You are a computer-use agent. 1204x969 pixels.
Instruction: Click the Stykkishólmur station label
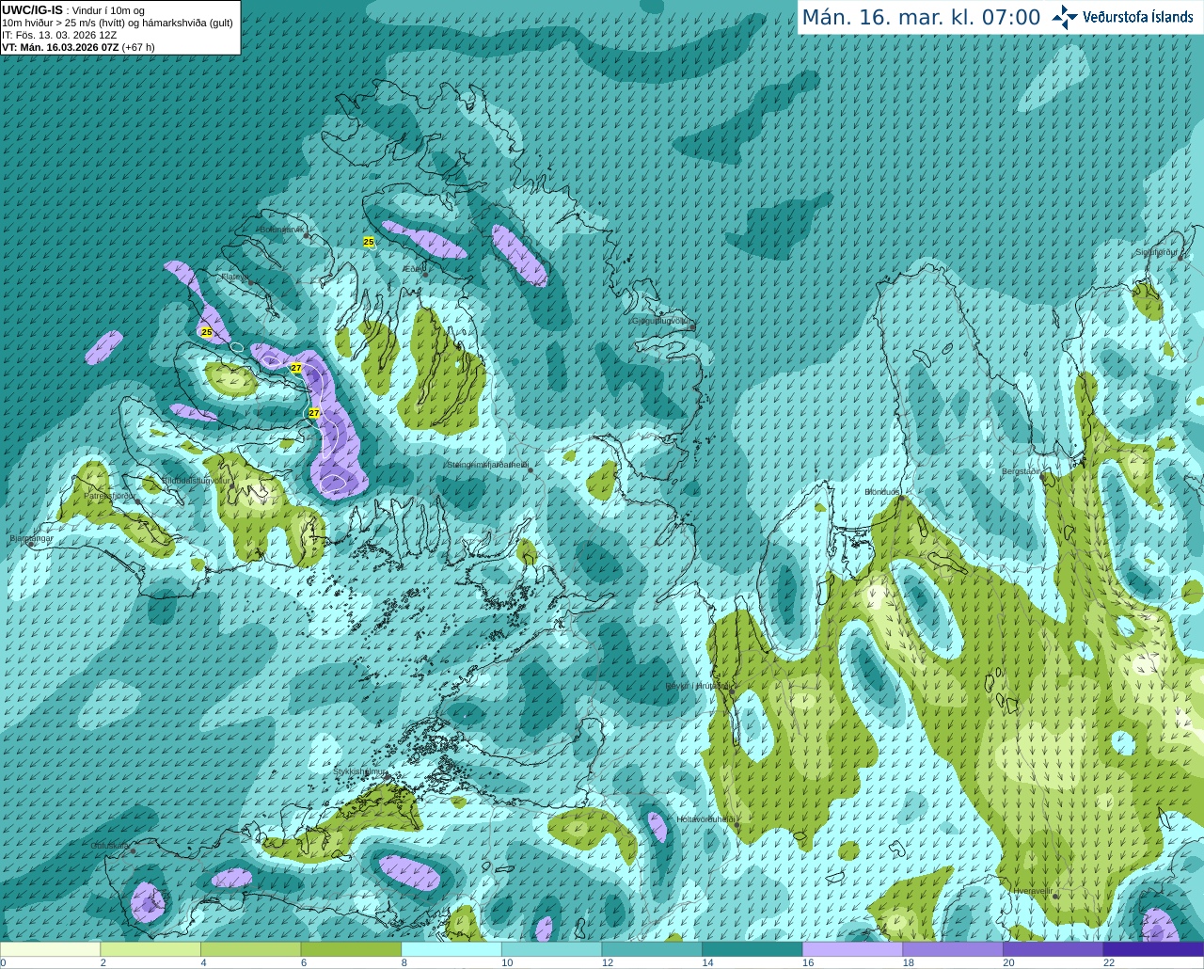point(360,771)
